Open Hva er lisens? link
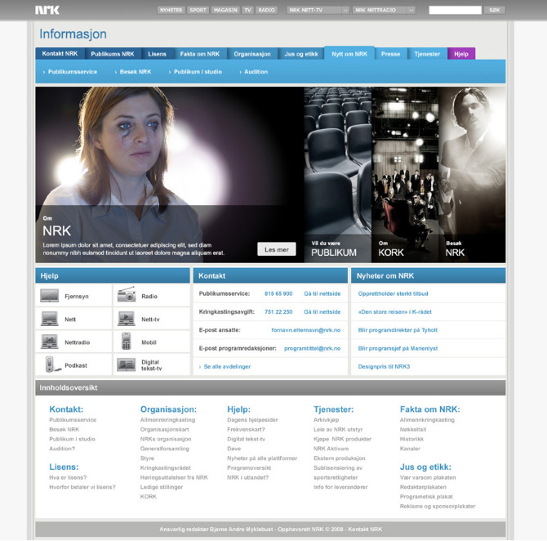The width and height of the screenshot is (547, 541). pyautogui.click(x=68, y=477)
